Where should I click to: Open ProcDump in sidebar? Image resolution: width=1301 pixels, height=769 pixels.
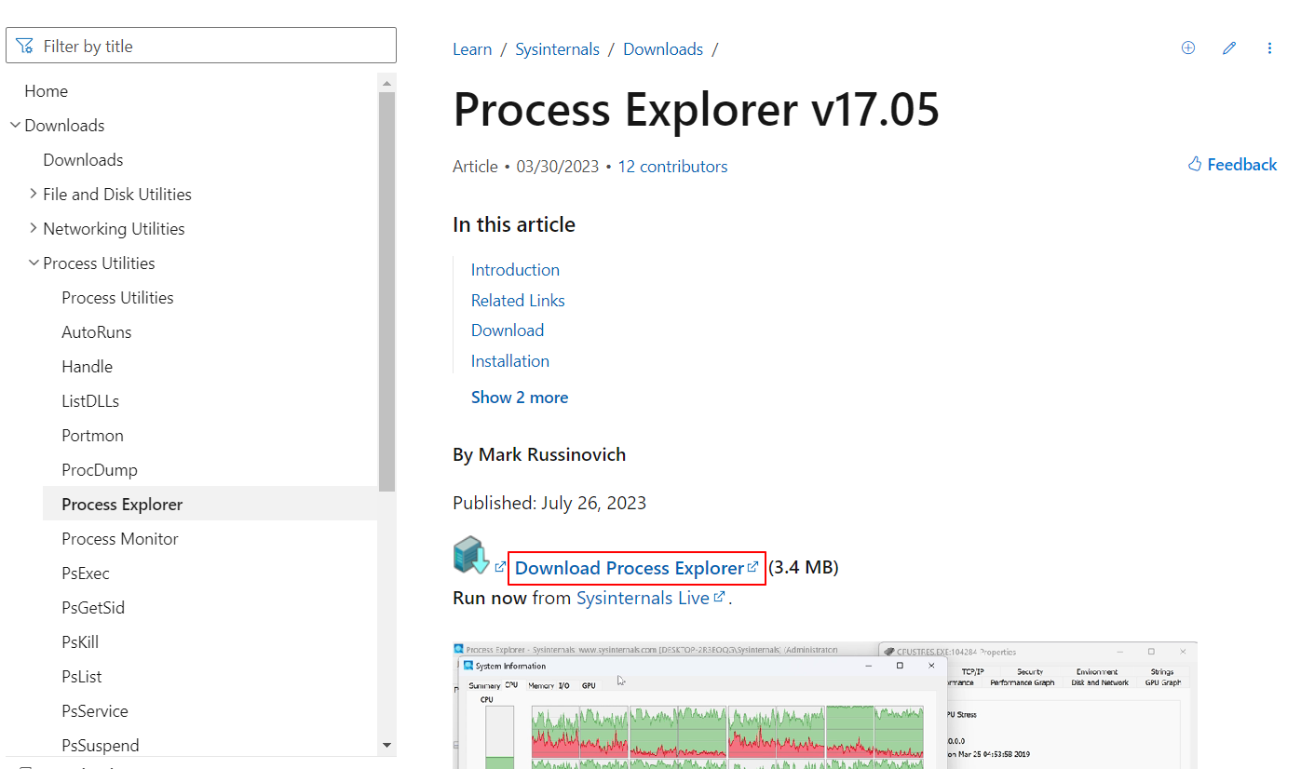tap(100, 470)
